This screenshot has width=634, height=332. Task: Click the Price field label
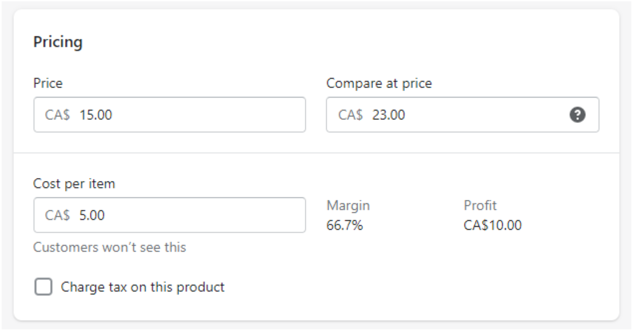pyautogui.click(x=48, y=83)
